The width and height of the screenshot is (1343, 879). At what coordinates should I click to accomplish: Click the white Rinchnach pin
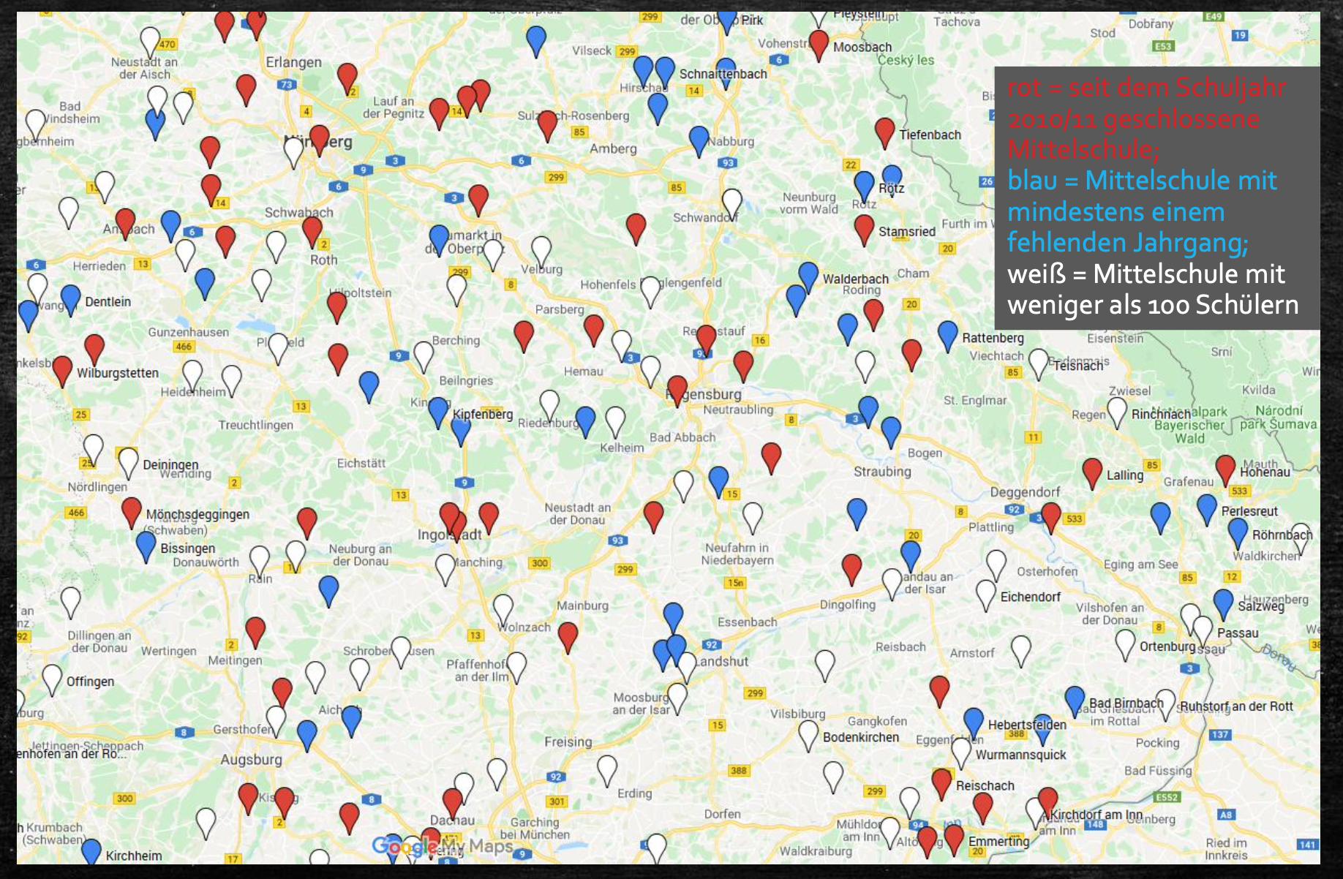[1117, 412]
